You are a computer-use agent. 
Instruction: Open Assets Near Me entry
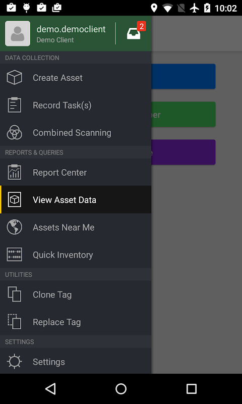[76, 227]
